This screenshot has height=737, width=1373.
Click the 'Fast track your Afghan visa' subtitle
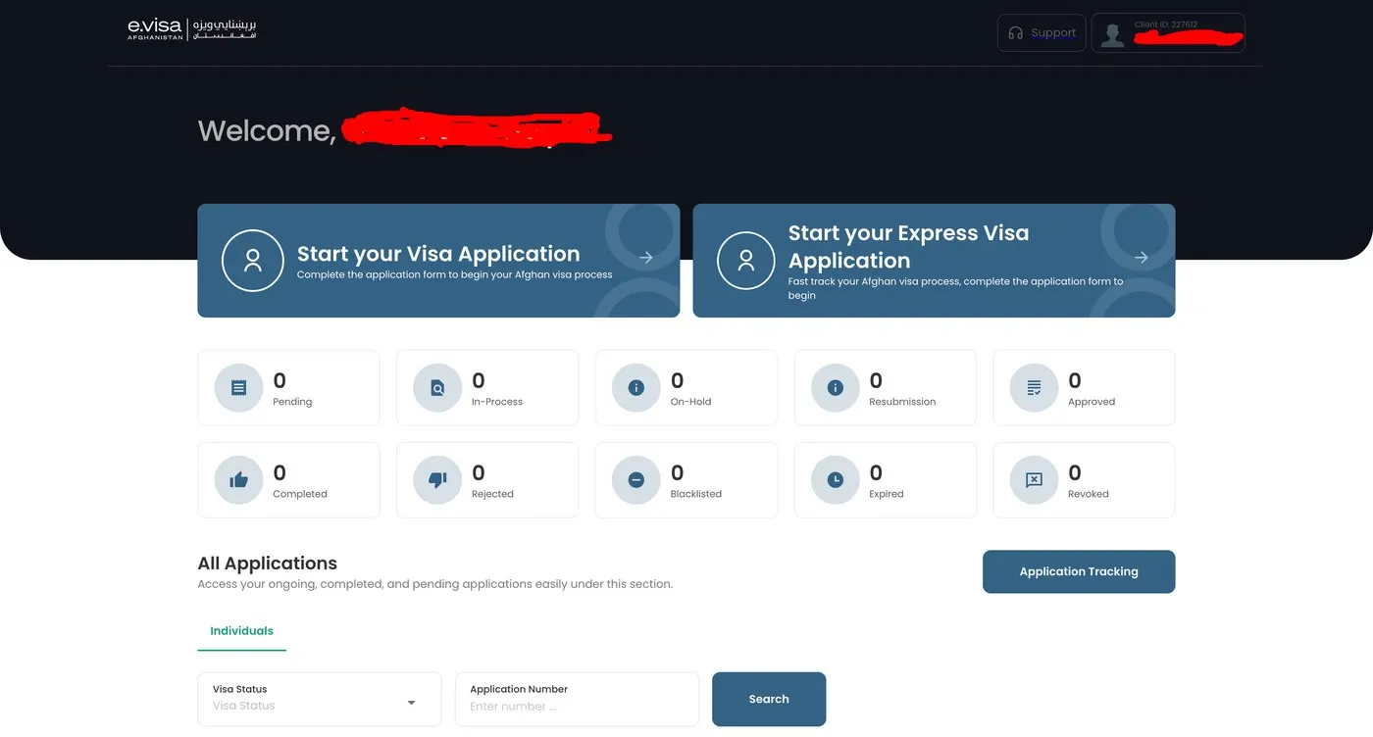pos(956,288)
